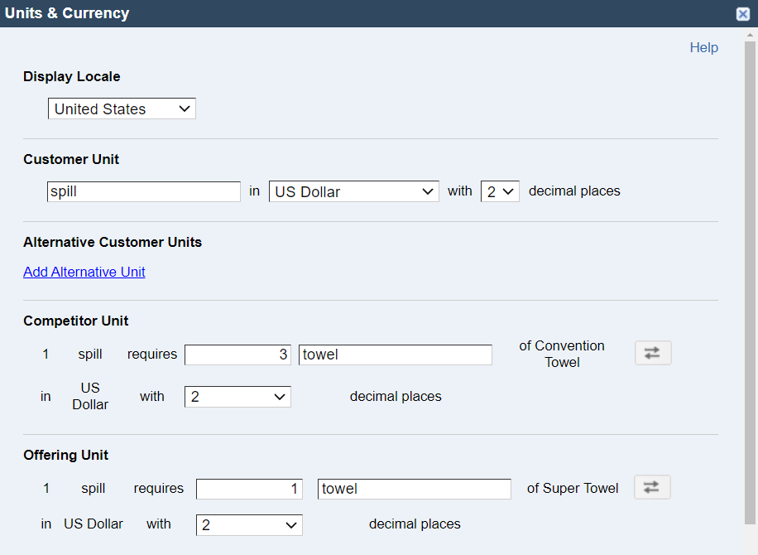This screenshot has height=555, width=758.
Task: Click the Units & Currency title bar
Action: (367, 13)
